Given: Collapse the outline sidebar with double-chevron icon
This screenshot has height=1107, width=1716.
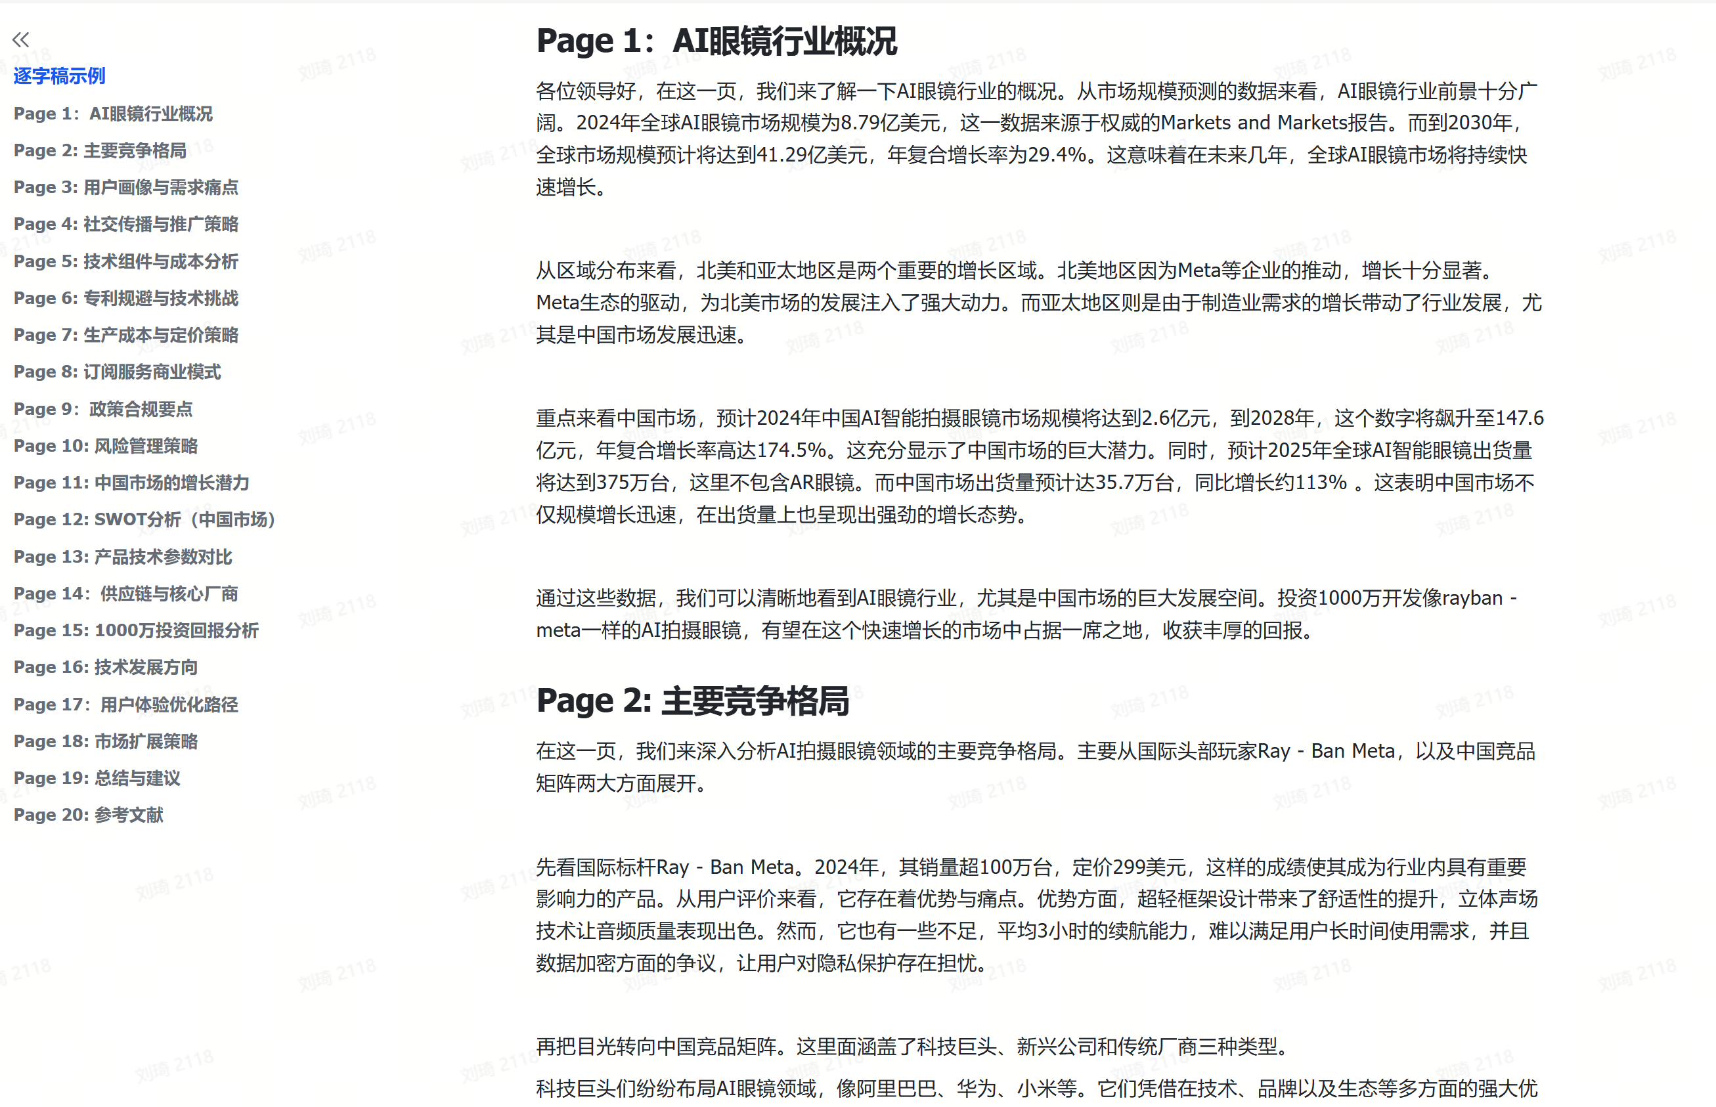Looking at the screenshot, I should (21, 39).
